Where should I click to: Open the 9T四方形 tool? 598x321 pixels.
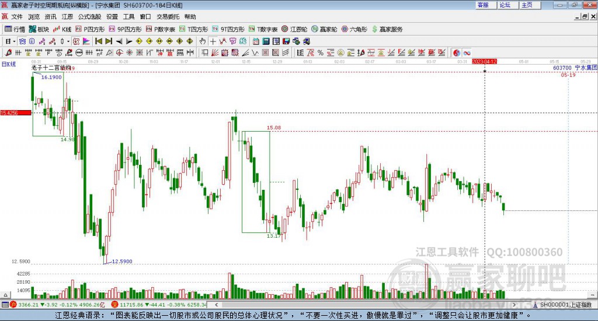(x=228, y=29)
